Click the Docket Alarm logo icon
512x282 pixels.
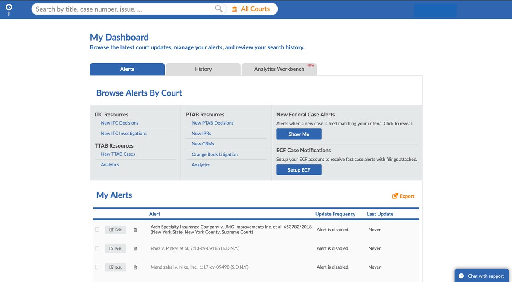[9, 9]
